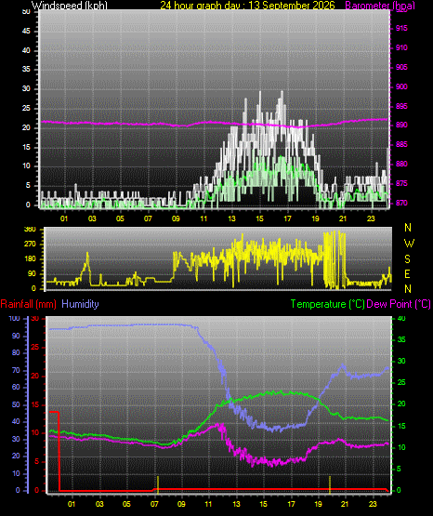Click the red 15 value on the rainfall axis
433x516 pixels.
tap(35, 405)
